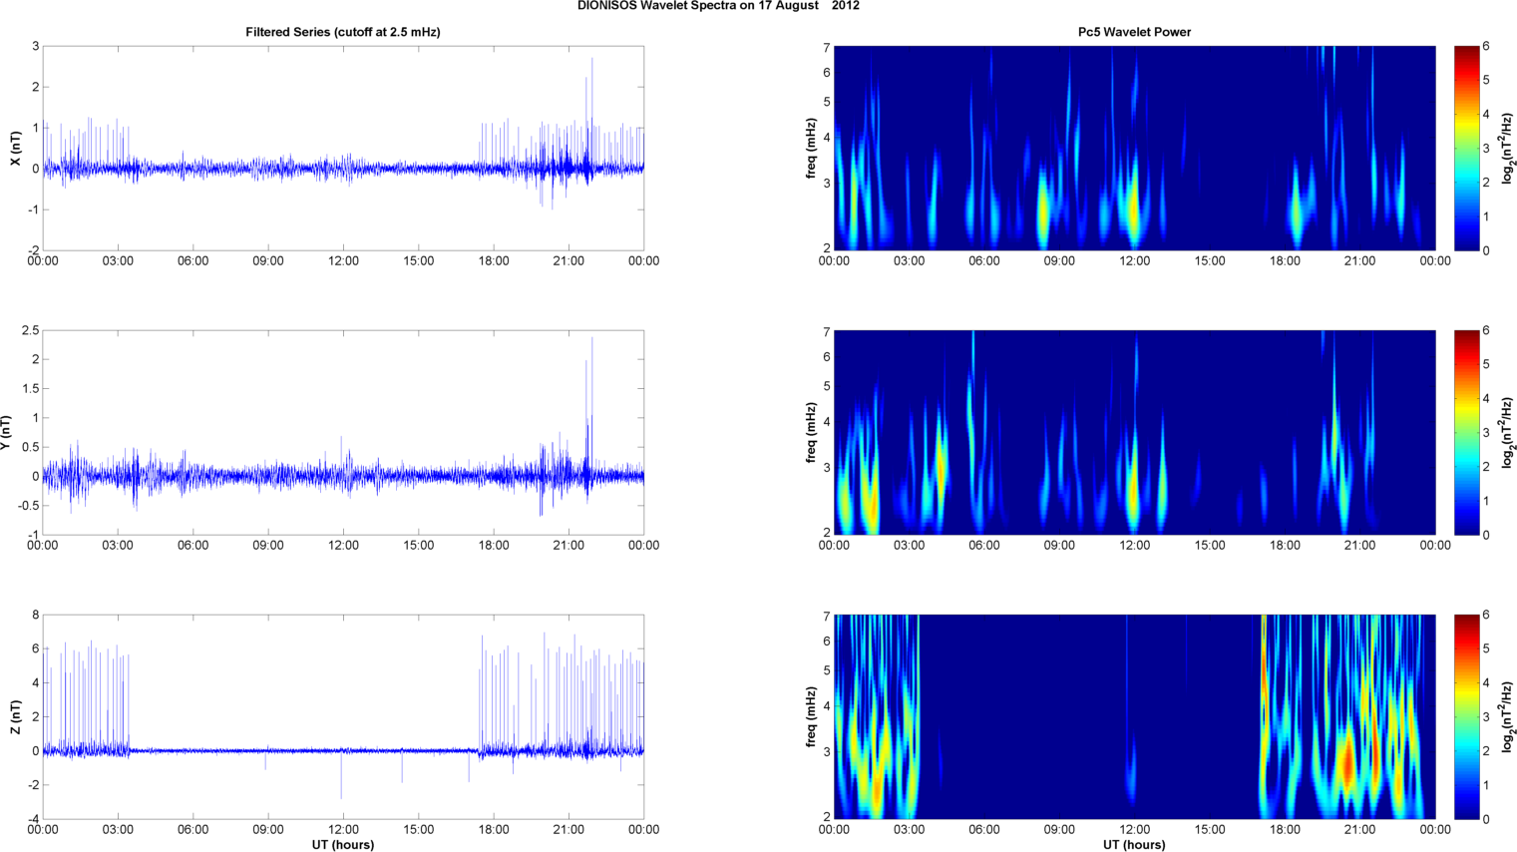Click the Z component filtered time series plot
This screenshot has height=852, width=1517.
(343, 717)
